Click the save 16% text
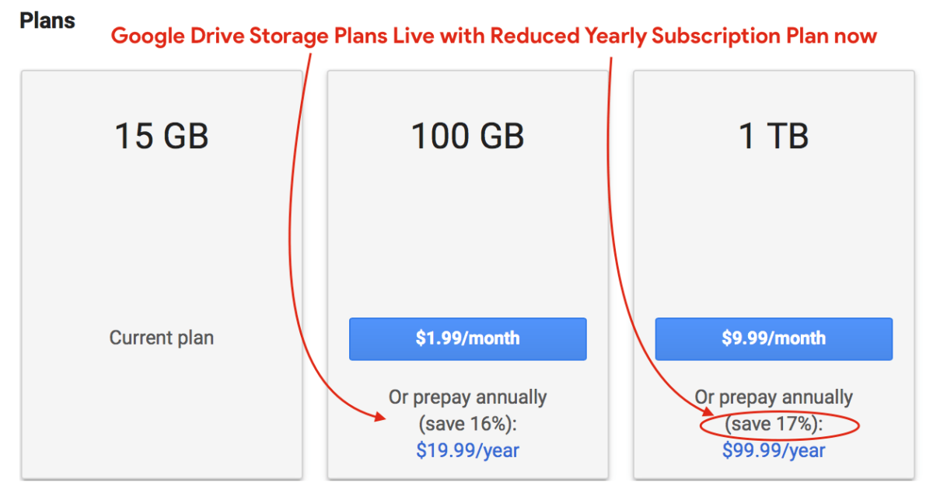Viewport: 933px width, 489px height. 467,424
